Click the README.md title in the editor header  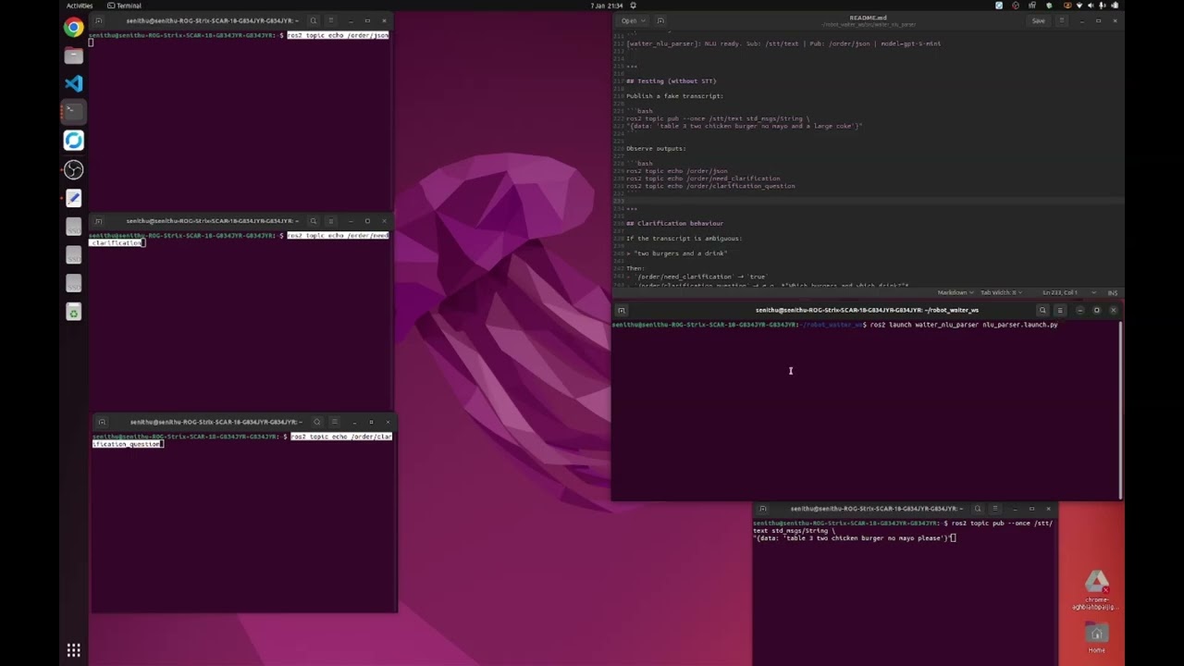pos(869,18)
